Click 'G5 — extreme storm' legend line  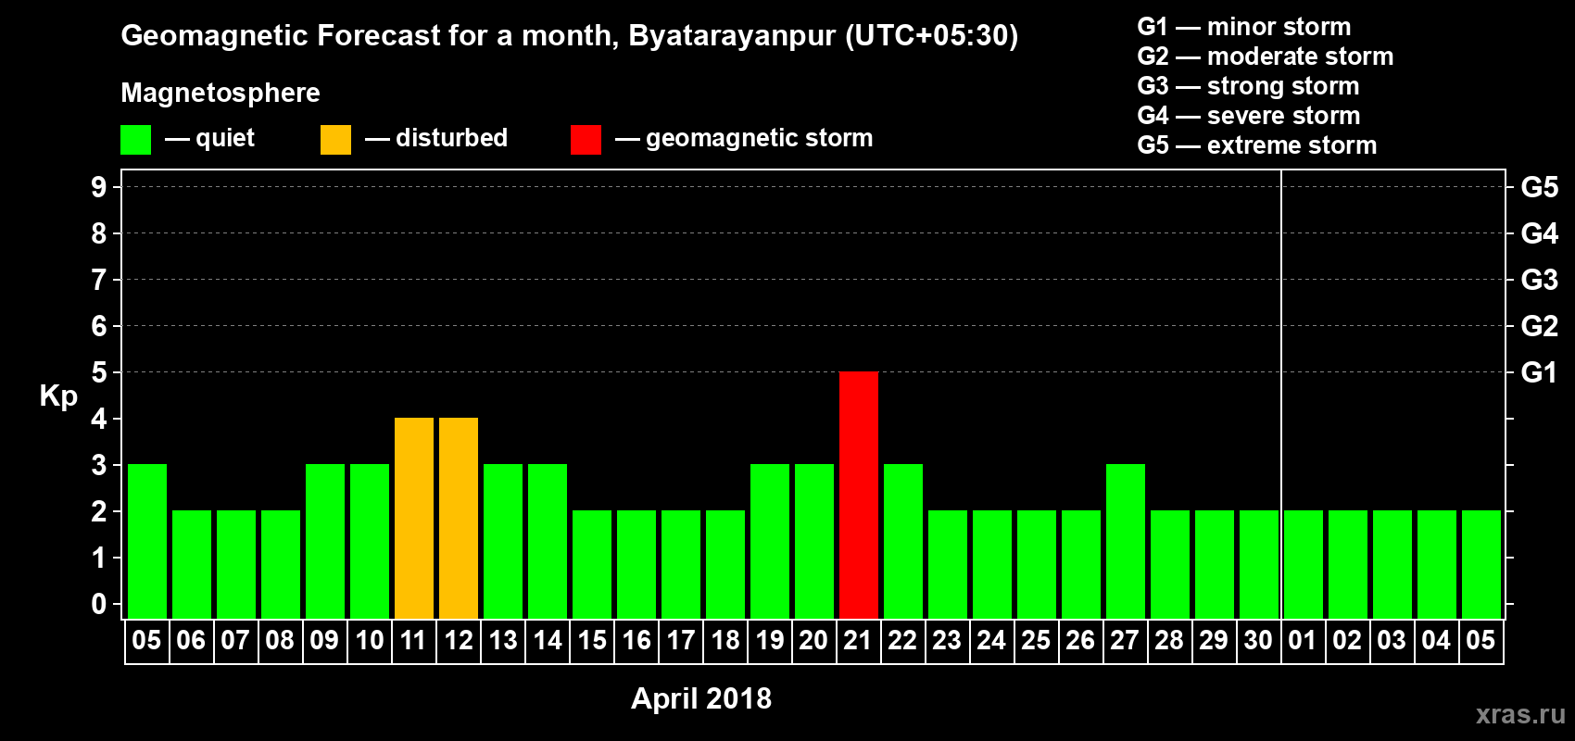[1257, 145]
